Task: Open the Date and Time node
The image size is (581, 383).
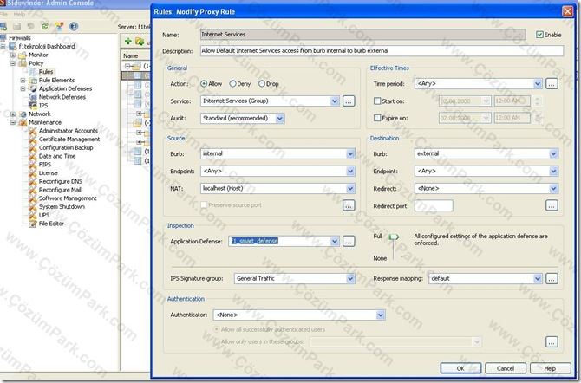Action: click(57, 156)
